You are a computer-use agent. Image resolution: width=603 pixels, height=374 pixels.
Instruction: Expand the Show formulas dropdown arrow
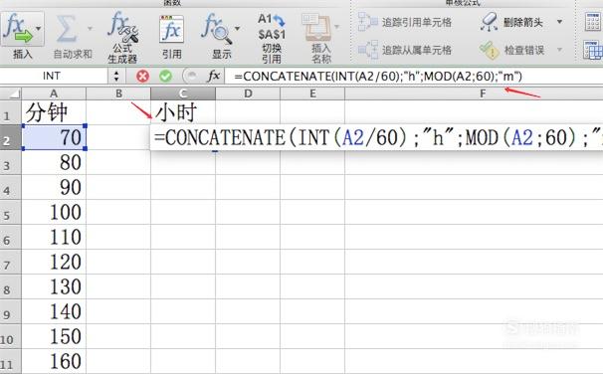237,29
